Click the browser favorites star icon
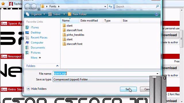The width and height of the screenshot is (184, 103). (x=3, y=4)
